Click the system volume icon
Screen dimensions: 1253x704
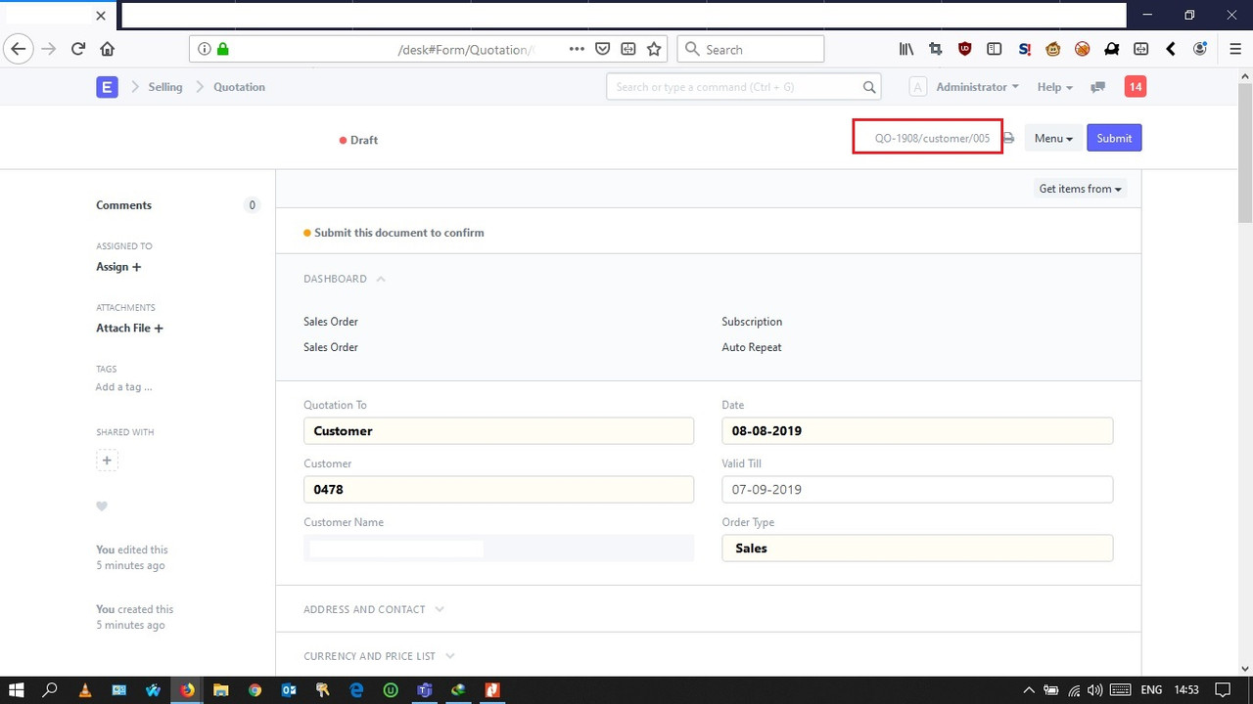click(x=1095, y=689)
